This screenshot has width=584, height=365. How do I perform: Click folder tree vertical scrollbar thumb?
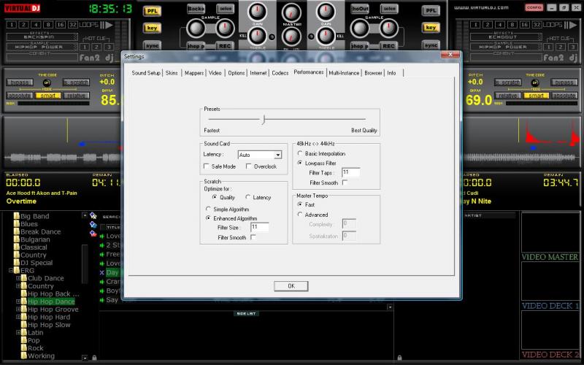click(85, 263)
